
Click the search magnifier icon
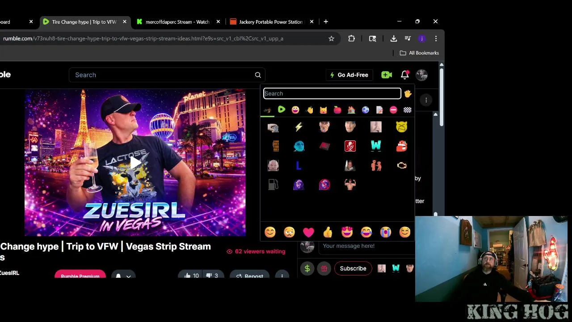click(x=258, y=75)
